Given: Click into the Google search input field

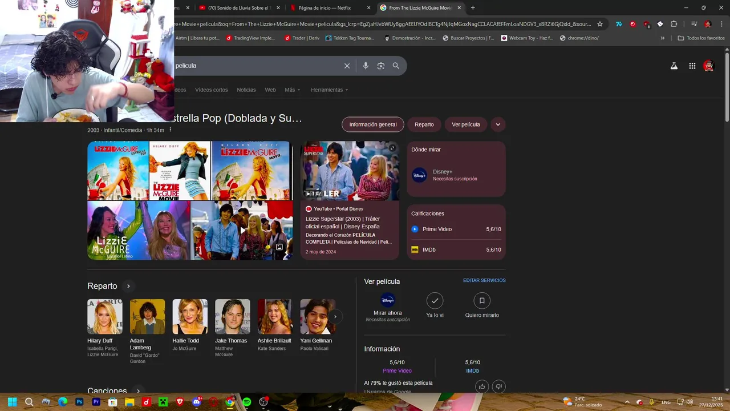Looking at the screenshot, I should [257, 66].
